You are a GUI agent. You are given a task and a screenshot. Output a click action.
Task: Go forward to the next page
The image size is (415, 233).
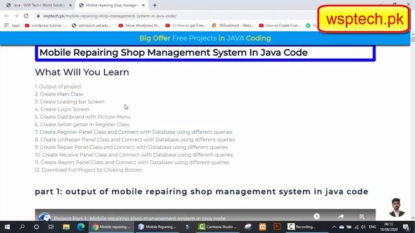tap(16, 16)
